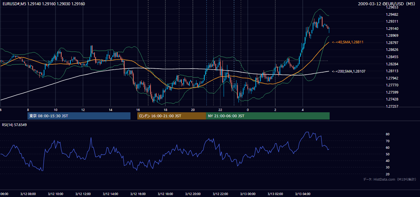Image resolution: width=420 pixels, height=197 pixels.
Task: Click hour 4 on the chart axis
Action: click(x=303, y=110)
